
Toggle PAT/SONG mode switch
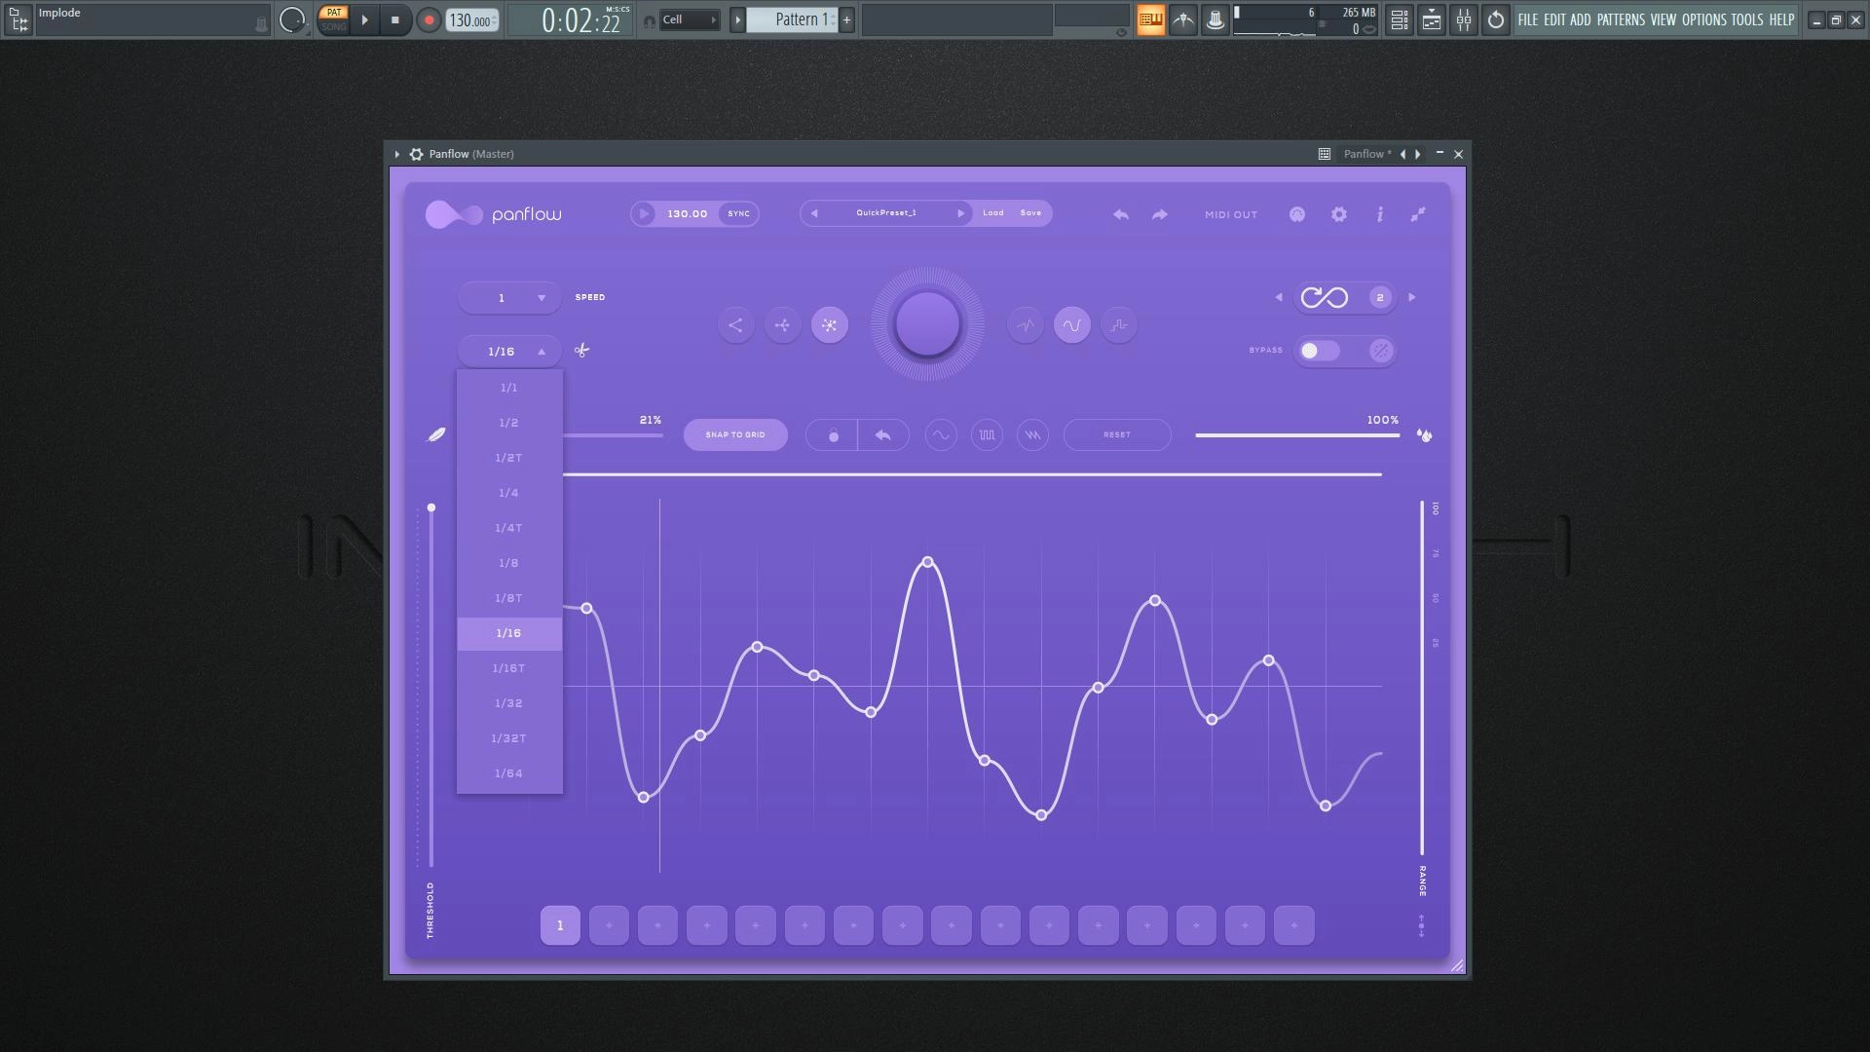334,19
